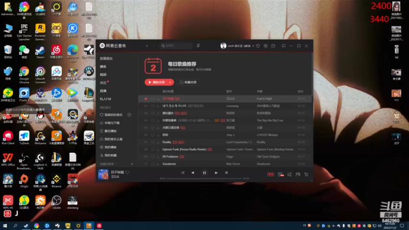This screenshot has width=409, height=230.
Task: Click the red 播放全部 button
Action: 156,82
